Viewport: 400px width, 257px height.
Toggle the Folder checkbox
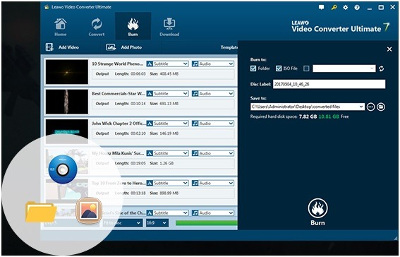click(253, 68)
